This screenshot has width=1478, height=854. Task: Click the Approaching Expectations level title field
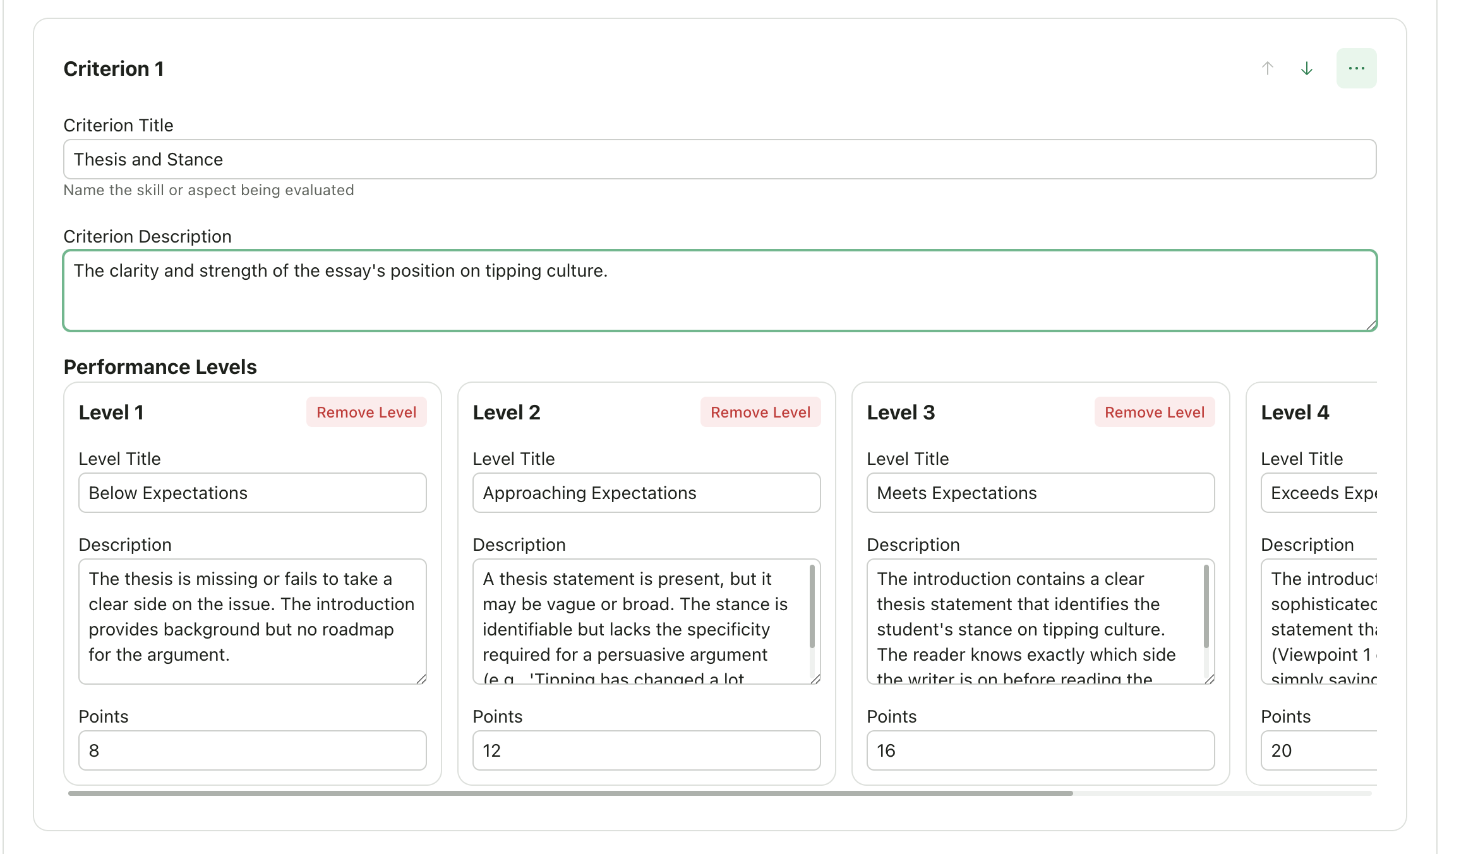pyautogui.click(x=646, y=493)
